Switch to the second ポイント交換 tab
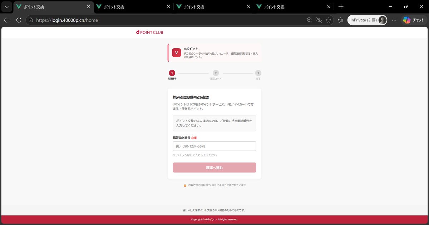The height and width of the screenshot is (225, 429). pos(134,7)
